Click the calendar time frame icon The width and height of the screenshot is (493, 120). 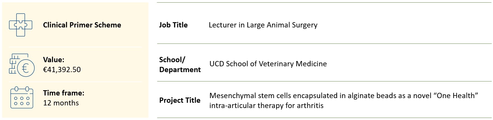[22, 98]
